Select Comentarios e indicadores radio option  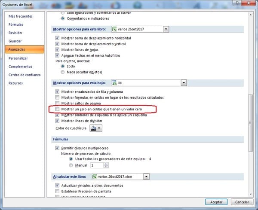click(x=63, y=18)
